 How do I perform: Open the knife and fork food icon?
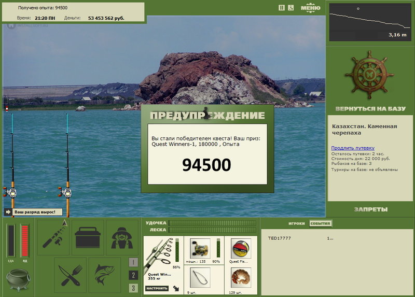click(x=71, y=275)
